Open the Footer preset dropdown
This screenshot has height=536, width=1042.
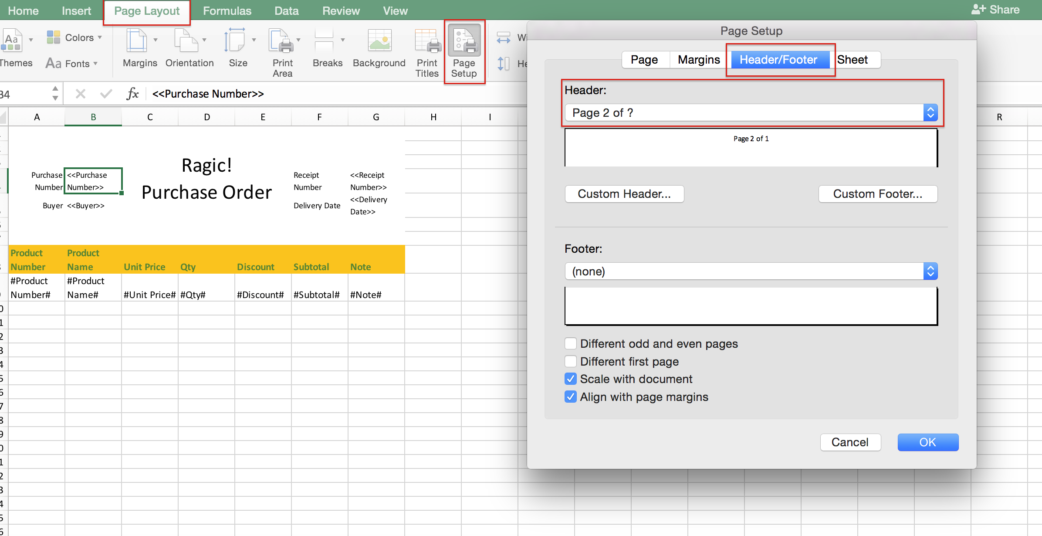(x=751, y=271)
